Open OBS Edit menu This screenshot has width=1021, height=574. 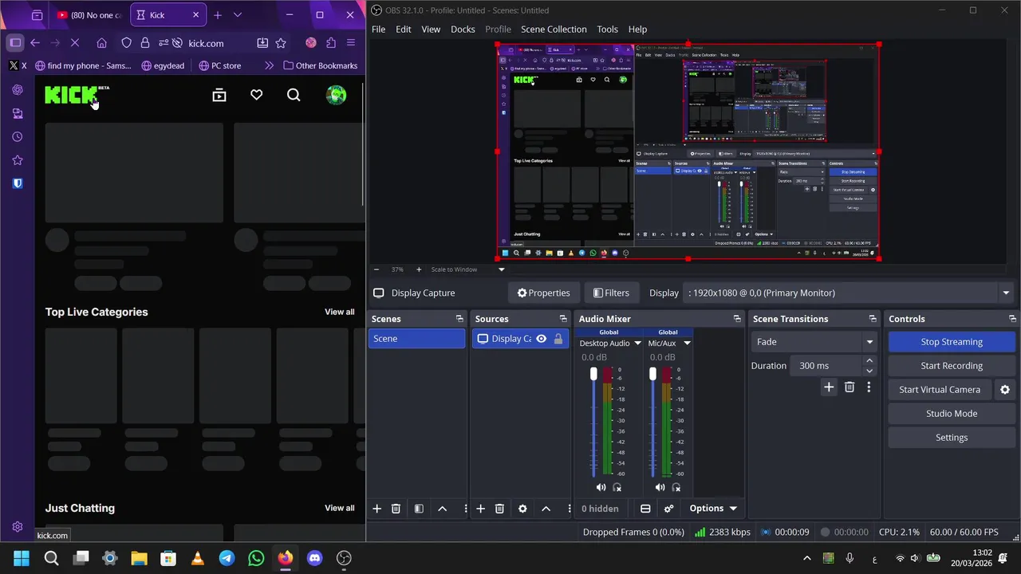(x=404, y=29)
